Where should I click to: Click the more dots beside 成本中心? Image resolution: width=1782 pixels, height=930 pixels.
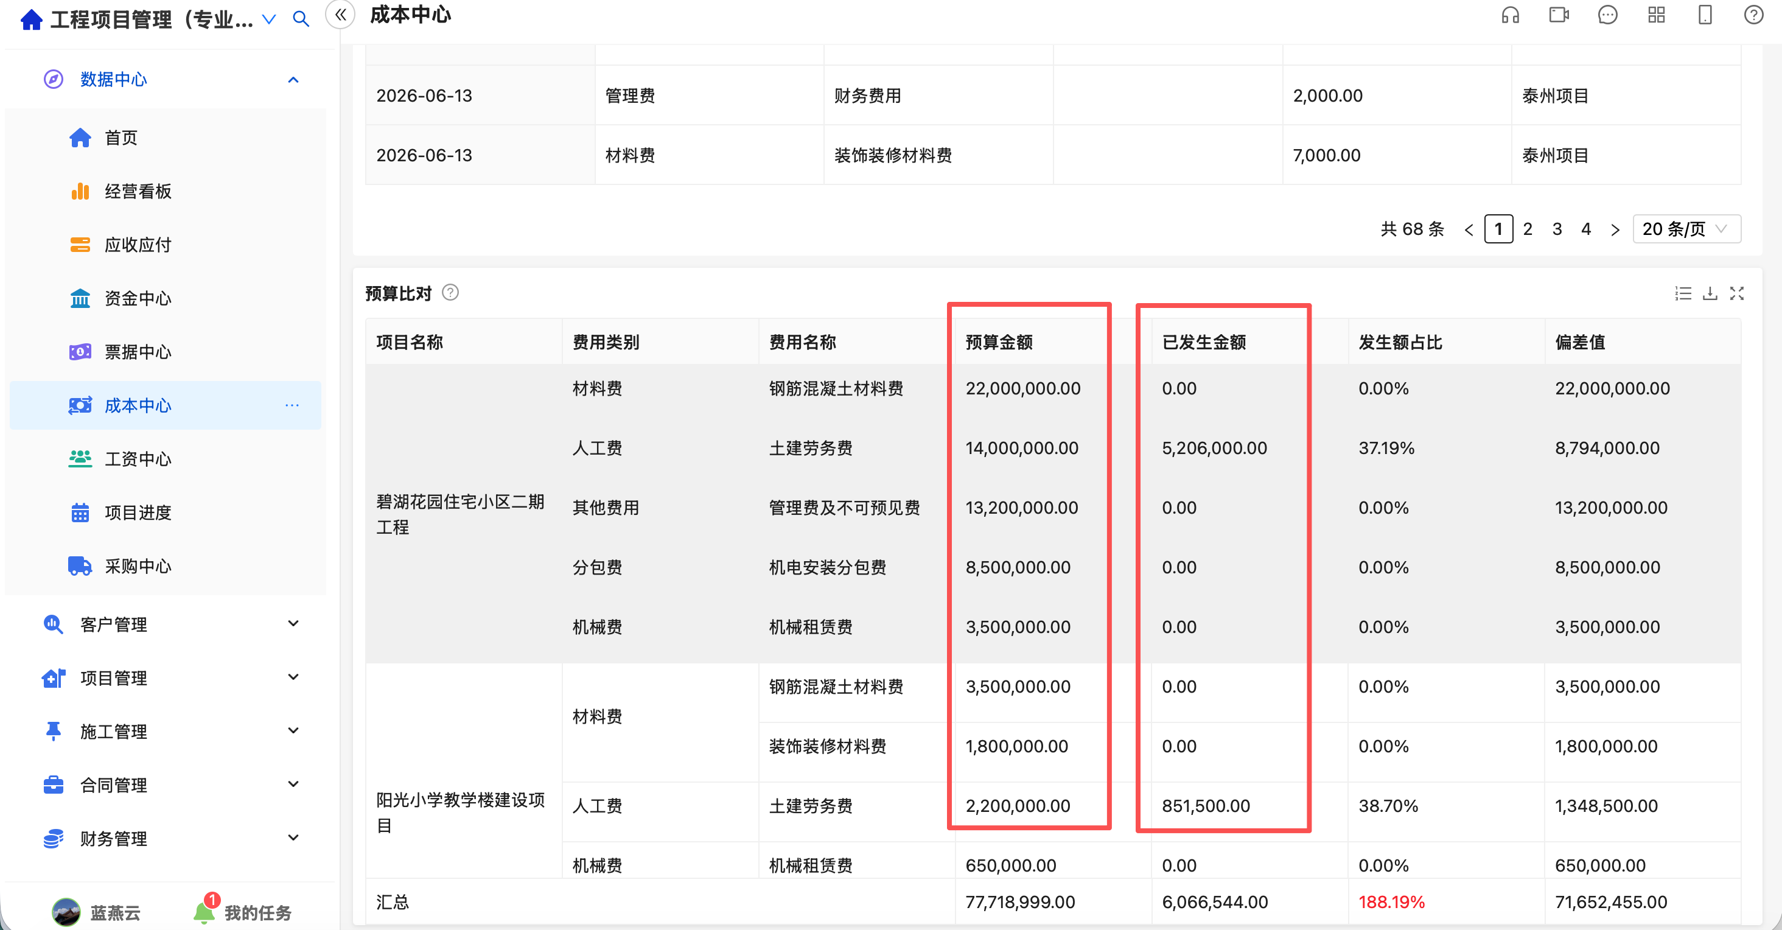(x=292, y=405)
